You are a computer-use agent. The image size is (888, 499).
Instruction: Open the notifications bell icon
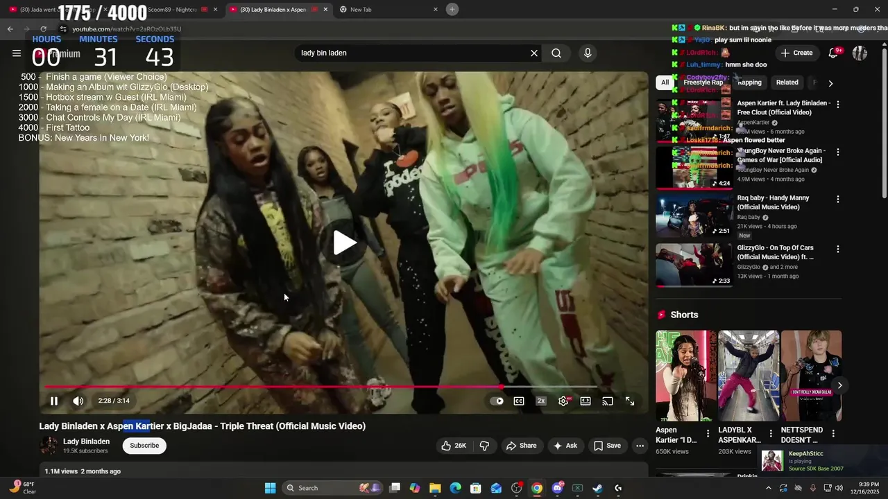(x=834, y=53)
